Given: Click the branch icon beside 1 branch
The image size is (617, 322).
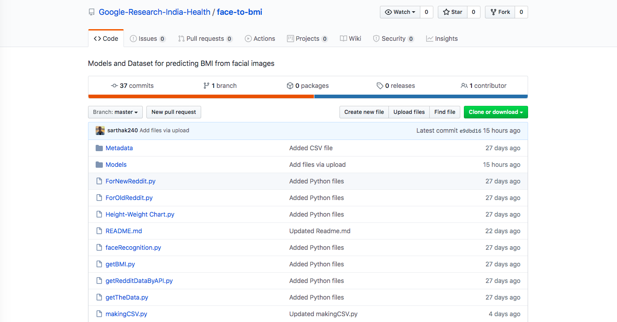Looking at the screenshot, I should point(206,86).
